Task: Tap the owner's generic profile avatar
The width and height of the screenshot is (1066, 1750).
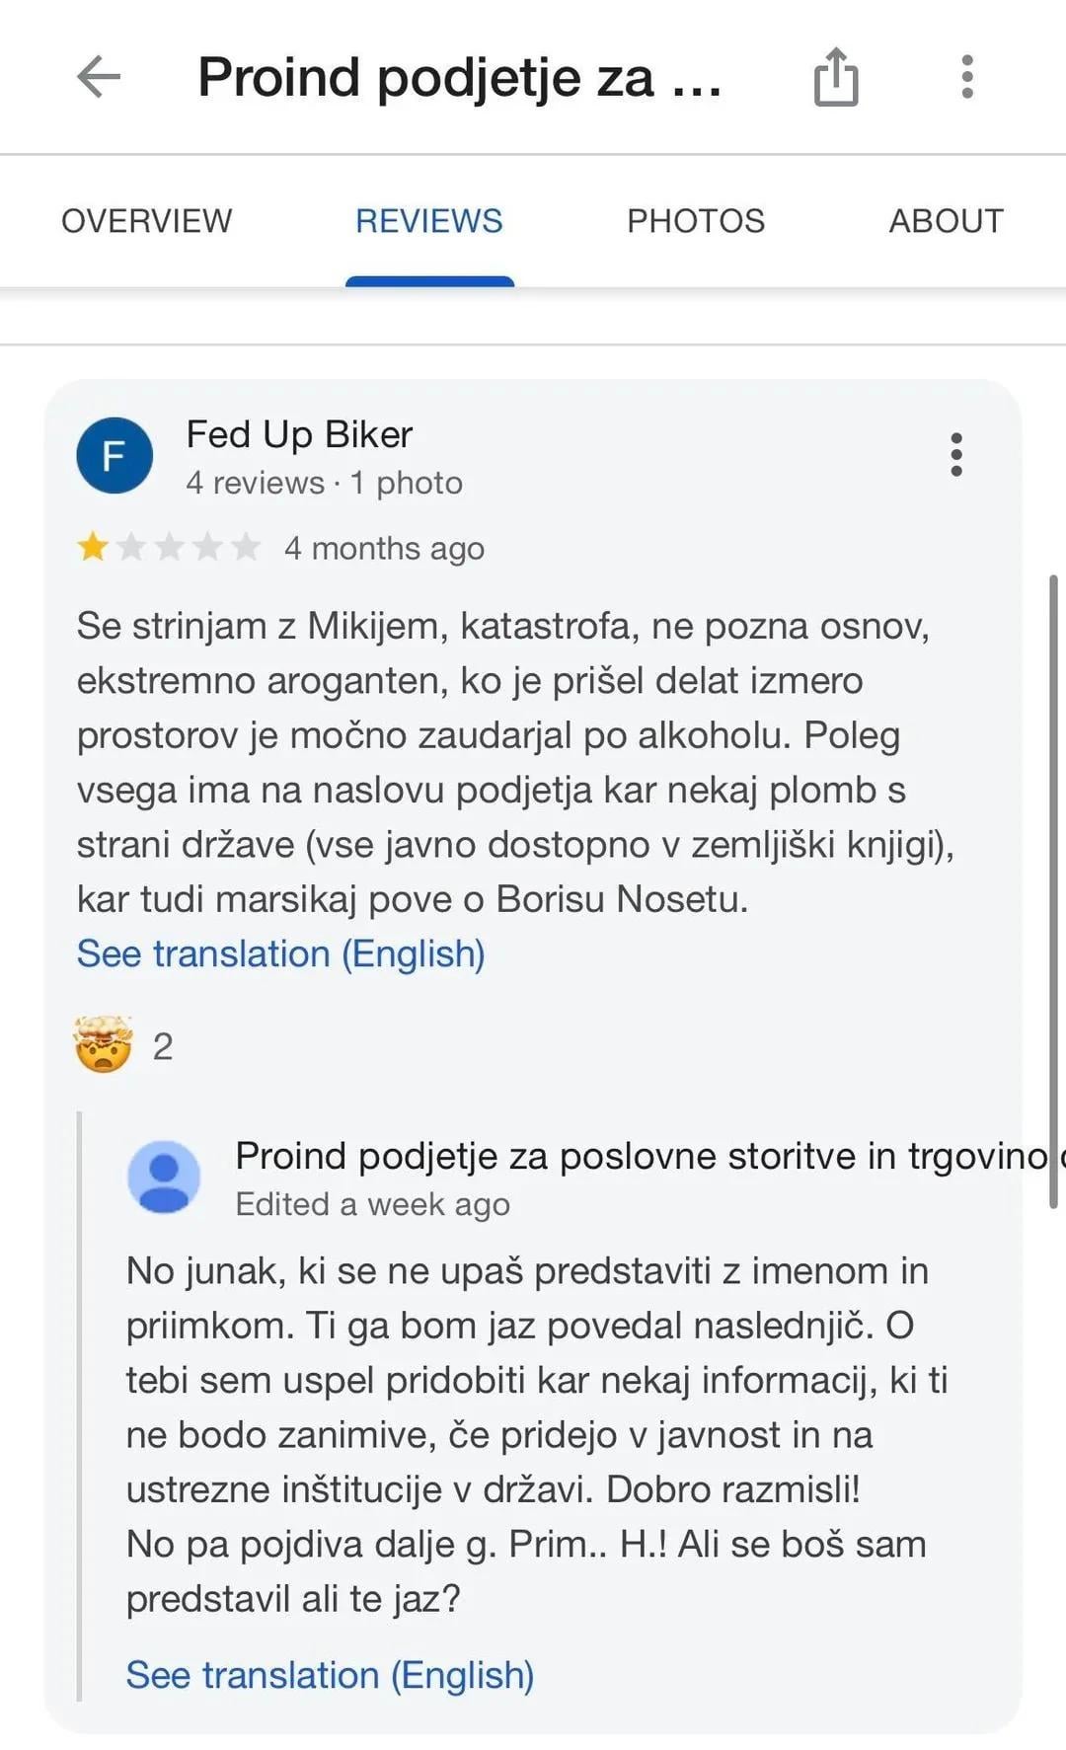Action: click(164, 1177)
